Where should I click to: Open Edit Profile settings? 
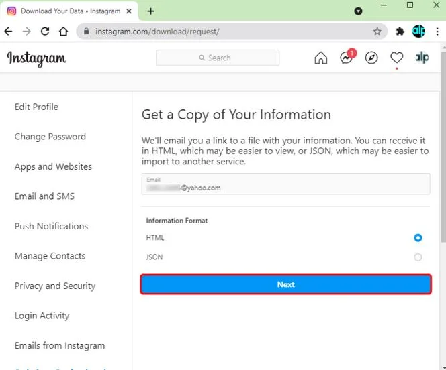tap(36, 107)
